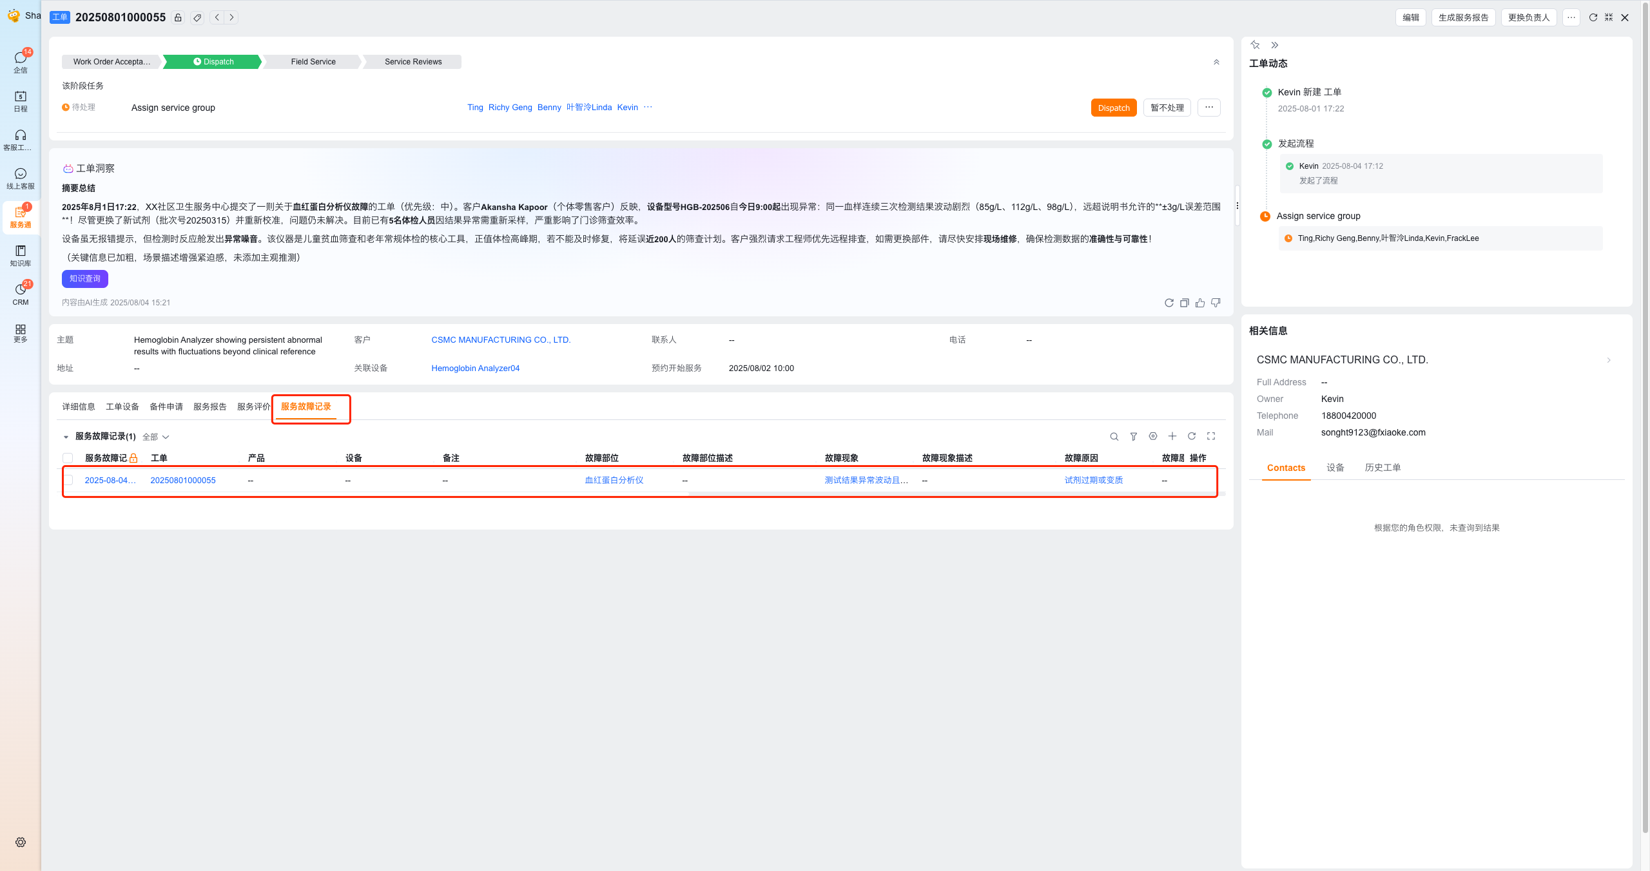The image size is (1650, 871).
Task: Click the orange Dispatch button
Action: [x=1113, y=108]
